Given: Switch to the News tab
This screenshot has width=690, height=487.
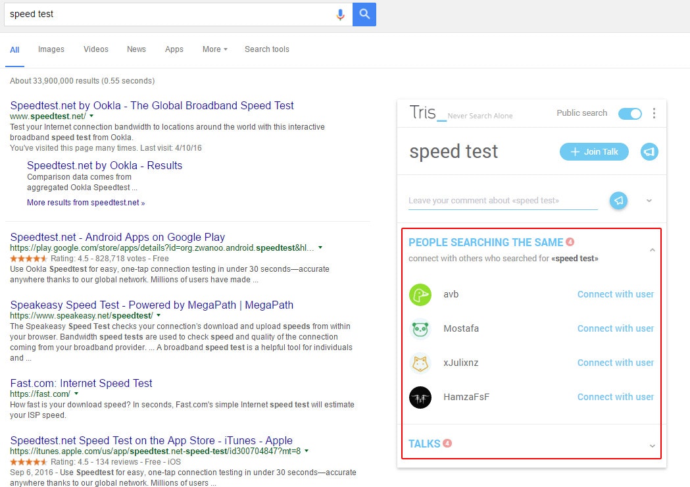Looking at the screenshot, I should (x=136, y=49).
